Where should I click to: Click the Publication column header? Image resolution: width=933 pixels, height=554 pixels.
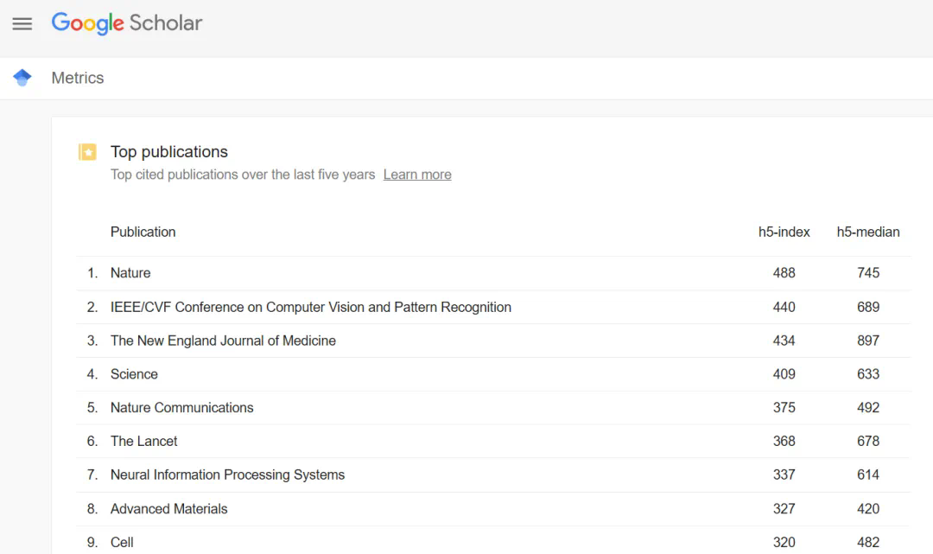pyautogui.click(x=143, y=232)
